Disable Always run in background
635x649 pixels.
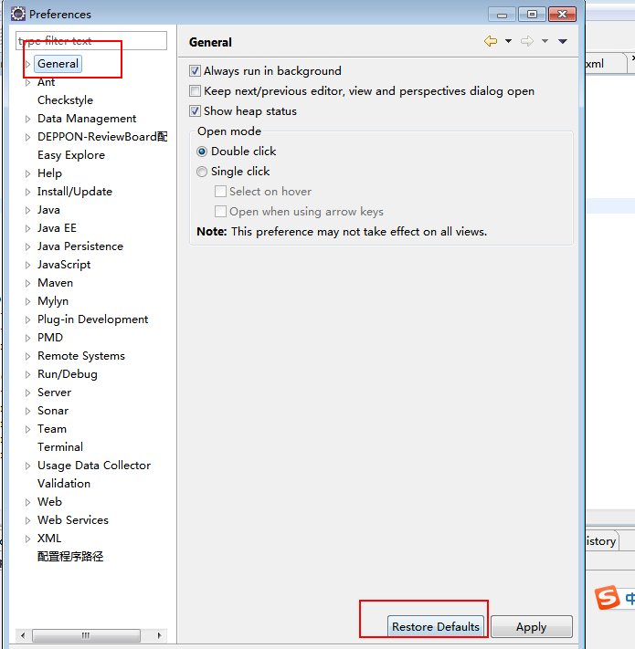195,71
